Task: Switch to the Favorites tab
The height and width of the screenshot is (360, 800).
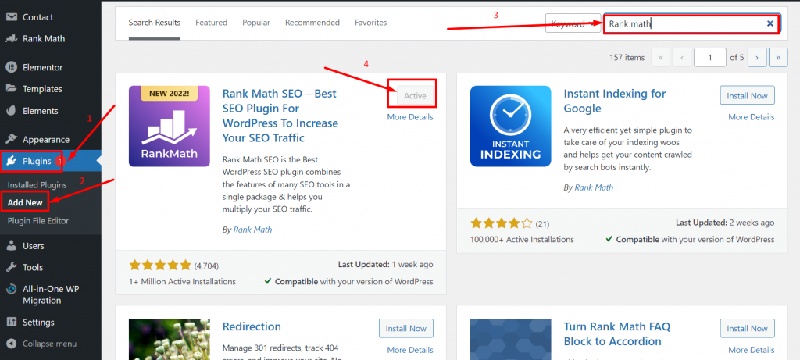Action: 371,23
